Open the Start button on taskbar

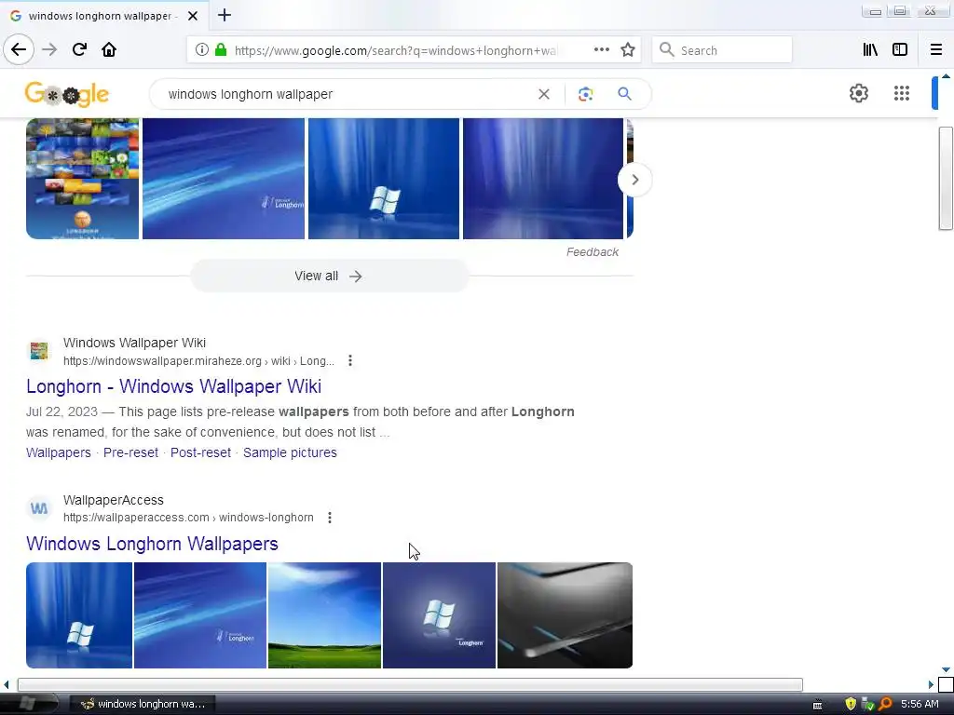coord(29,704)
